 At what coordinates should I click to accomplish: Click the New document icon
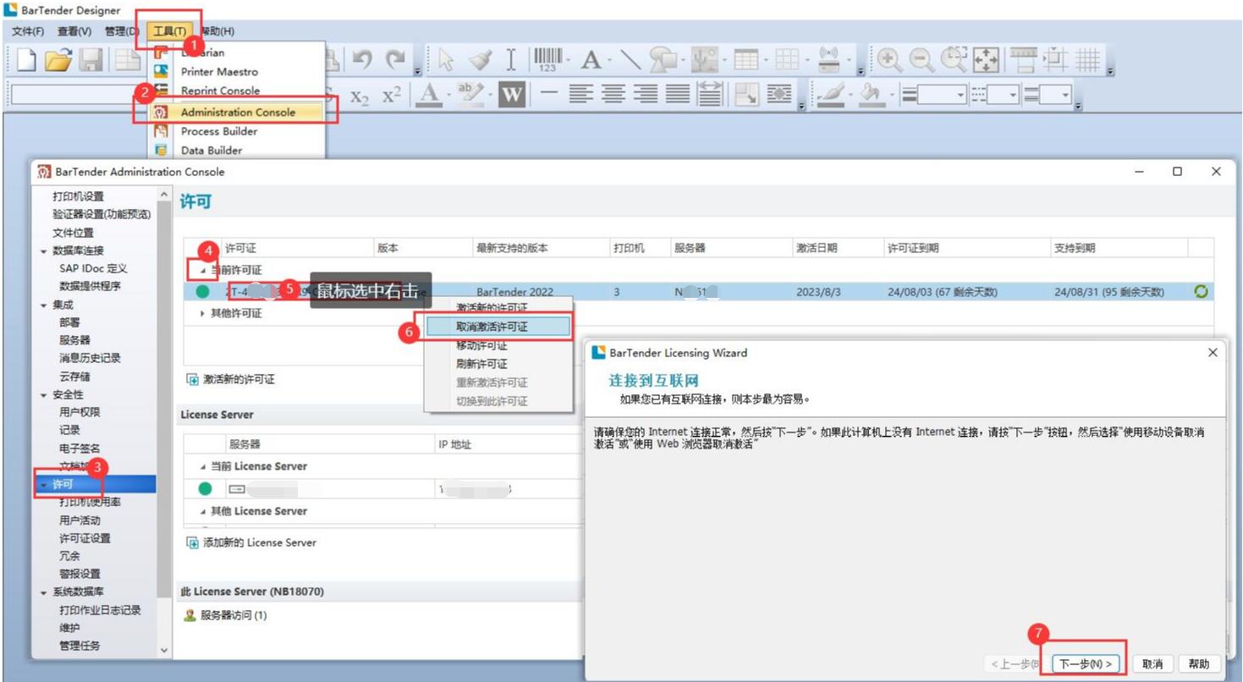coord(27,59)
